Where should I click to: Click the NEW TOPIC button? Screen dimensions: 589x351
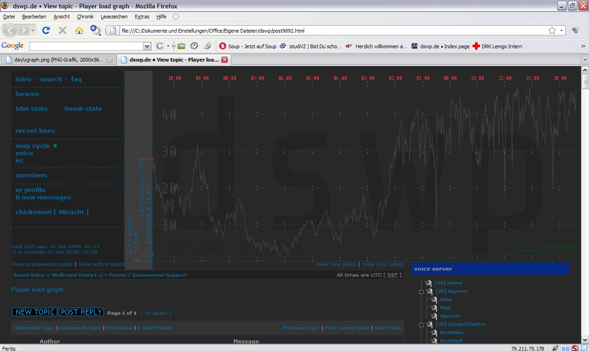(35, 312)
